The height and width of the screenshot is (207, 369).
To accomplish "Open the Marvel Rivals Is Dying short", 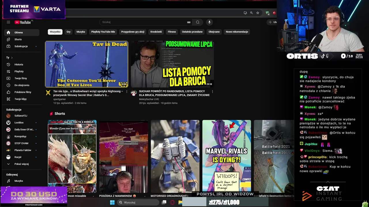I will [x=227, y=156].
